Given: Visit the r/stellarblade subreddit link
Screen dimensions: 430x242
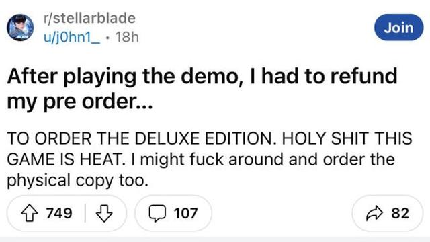Looking at the screenshot, I should coord(89,18).
